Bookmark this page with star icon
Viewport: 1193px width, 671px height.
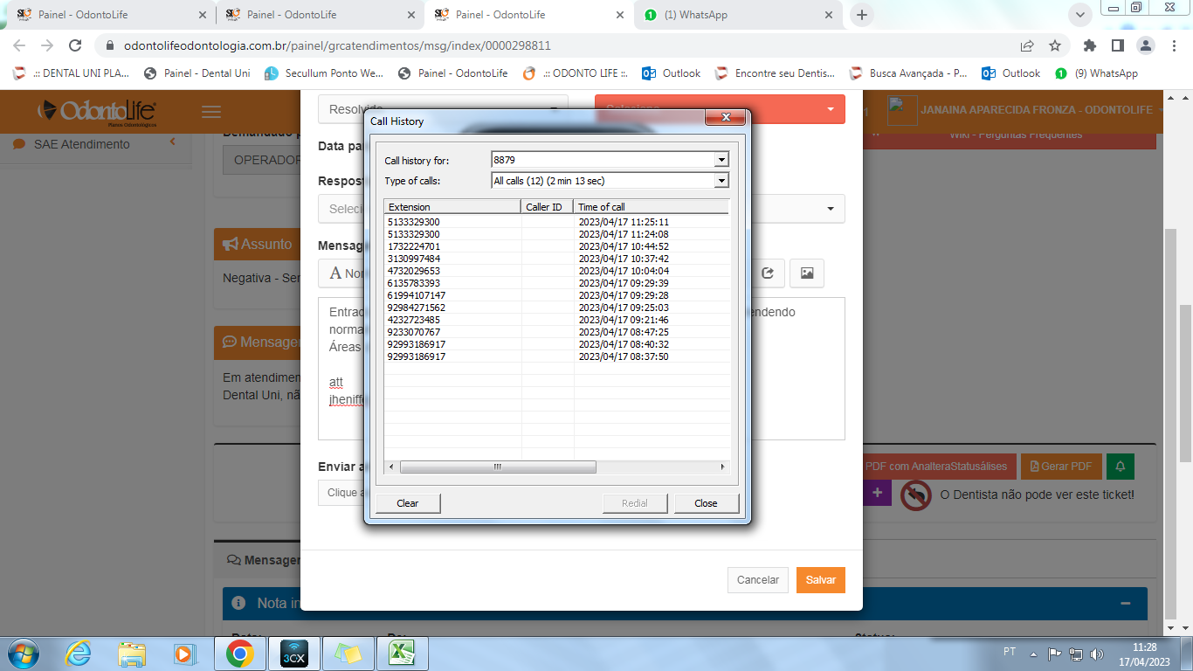coord(1055,45)
